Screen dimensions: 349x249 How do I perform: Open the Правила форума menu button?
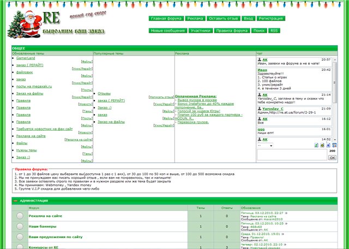[x=232, y=31]
